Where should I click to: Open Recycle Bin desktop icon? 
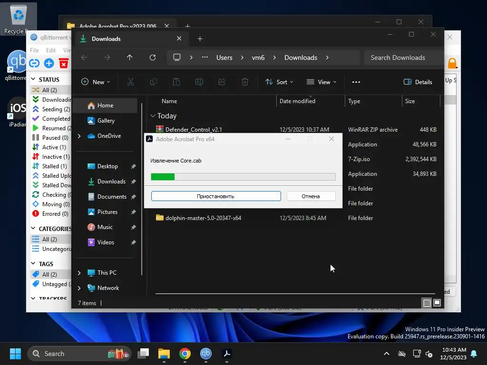(19, 19)
